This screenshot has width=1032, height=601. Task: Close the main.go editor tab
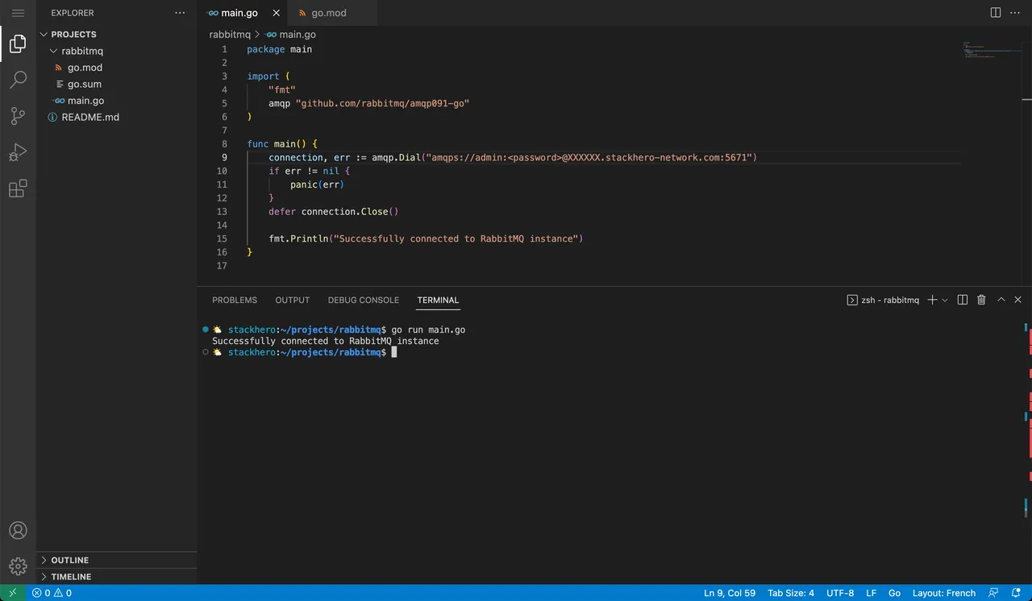pos(277,13)
